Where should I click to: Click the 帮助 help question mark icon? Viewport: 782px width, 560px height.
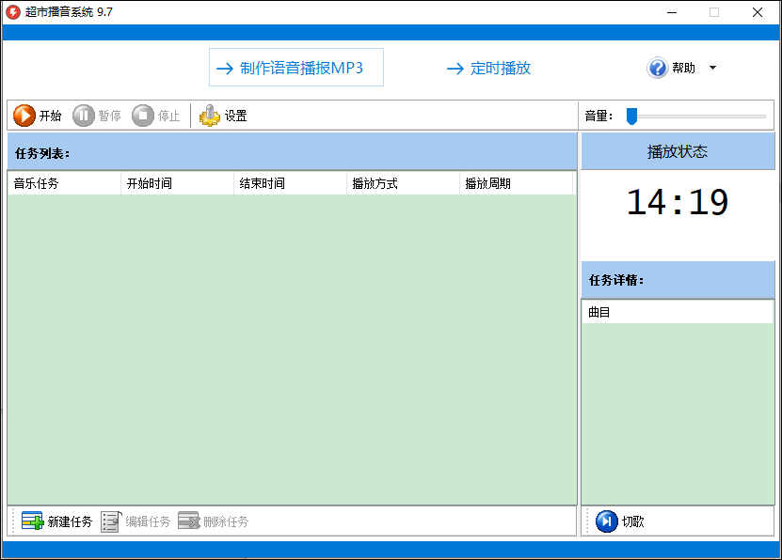[656, 67]
